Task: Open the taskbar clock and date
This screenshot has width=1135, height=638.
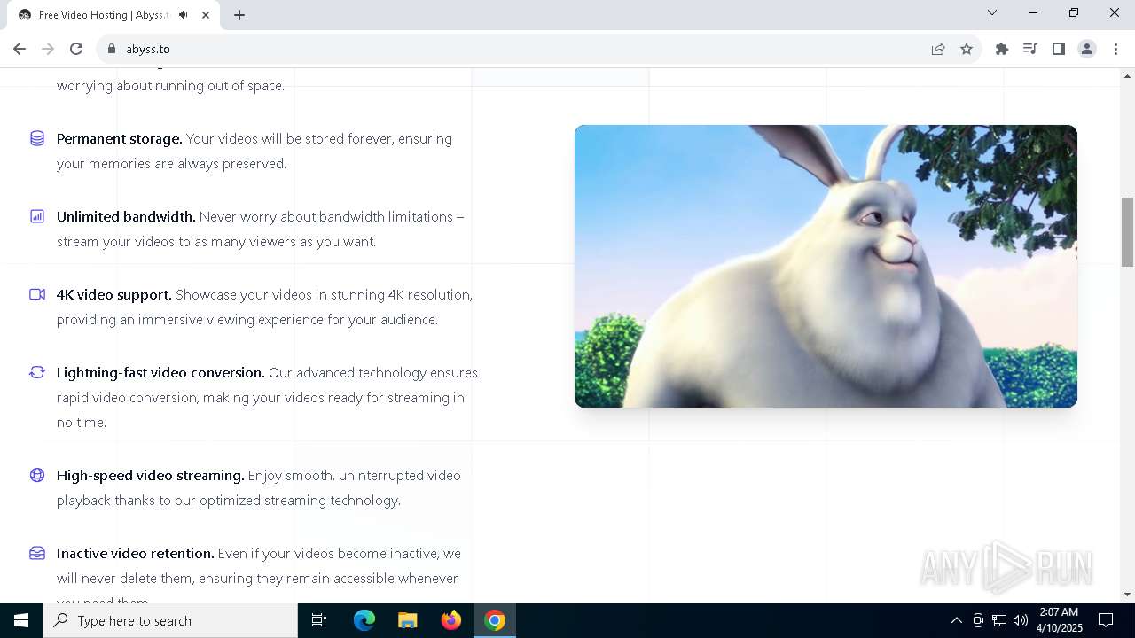Action: [x=1061, y=620]
